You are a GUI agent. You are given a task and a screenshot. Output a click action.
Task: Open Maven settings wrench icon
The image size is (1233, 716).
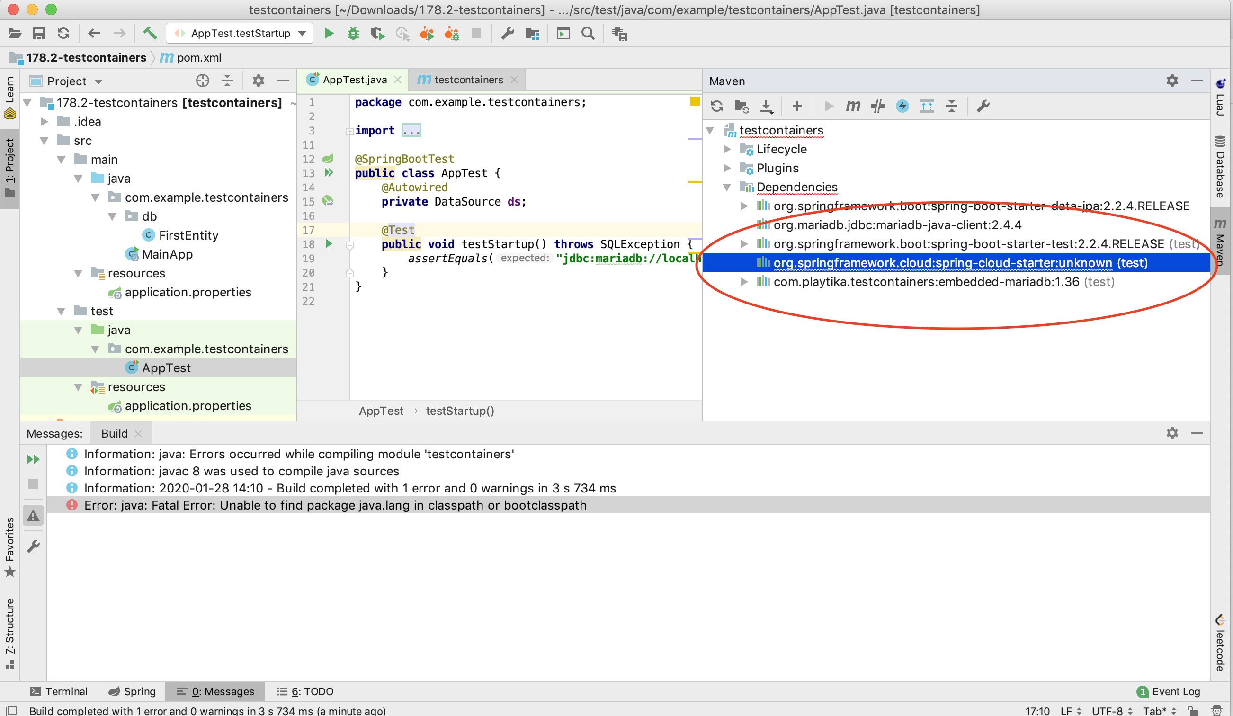983,106
